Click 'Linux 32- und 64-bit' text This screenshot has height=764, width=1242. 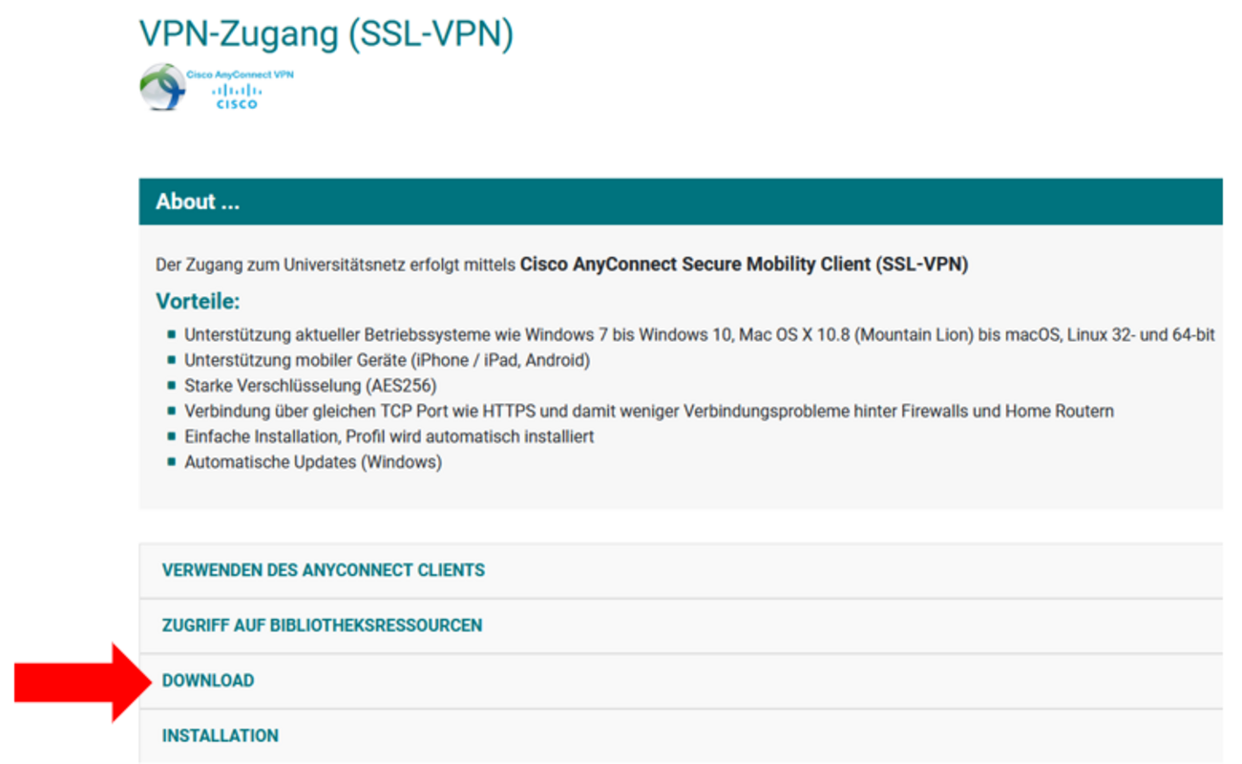1141,335
